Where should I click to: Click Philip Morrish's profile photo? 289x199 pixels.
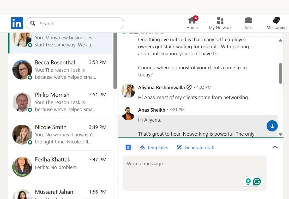click(x=22, y=102)
